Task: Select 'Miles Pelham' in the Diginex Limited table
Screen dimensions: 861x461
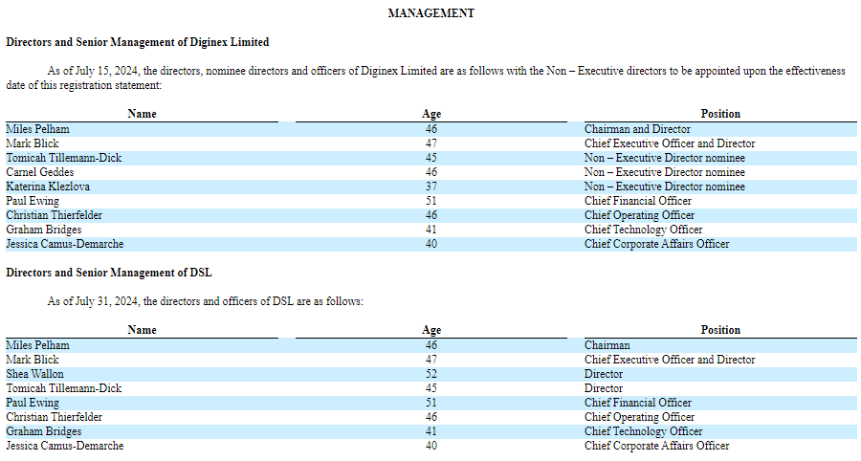Action: point(38,129)
